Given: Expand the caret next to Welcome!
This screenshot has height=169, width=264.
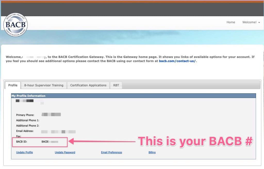Looking at the screenshot, I should 259,22.
